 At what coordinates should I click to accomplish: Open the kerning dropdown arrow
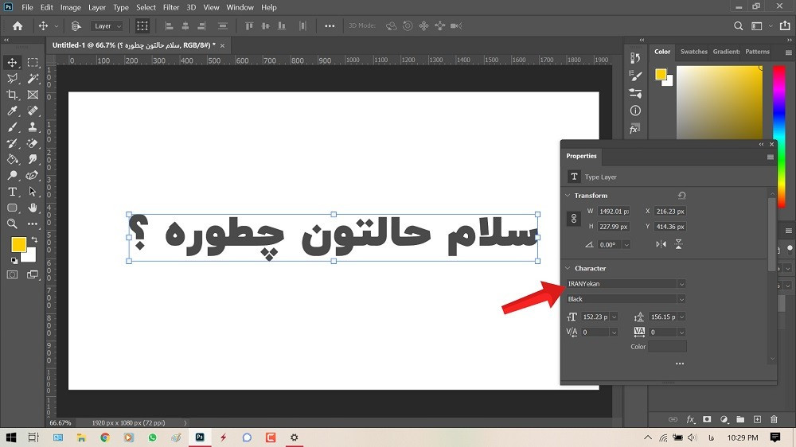tap(615, 332)
